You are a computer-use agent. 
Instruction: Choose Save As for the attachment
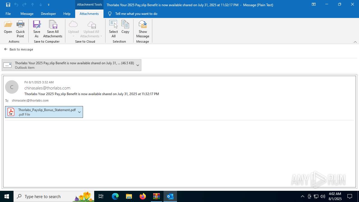click(x=36, y=29)
